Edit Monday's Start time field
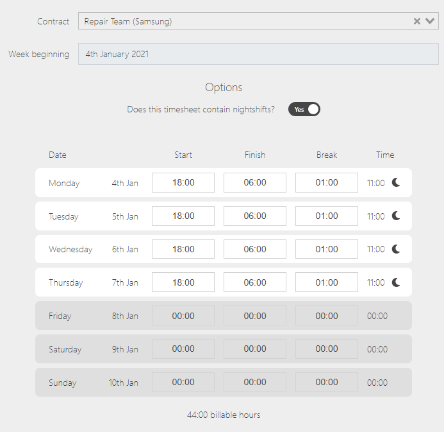 [x=183, y=182]
